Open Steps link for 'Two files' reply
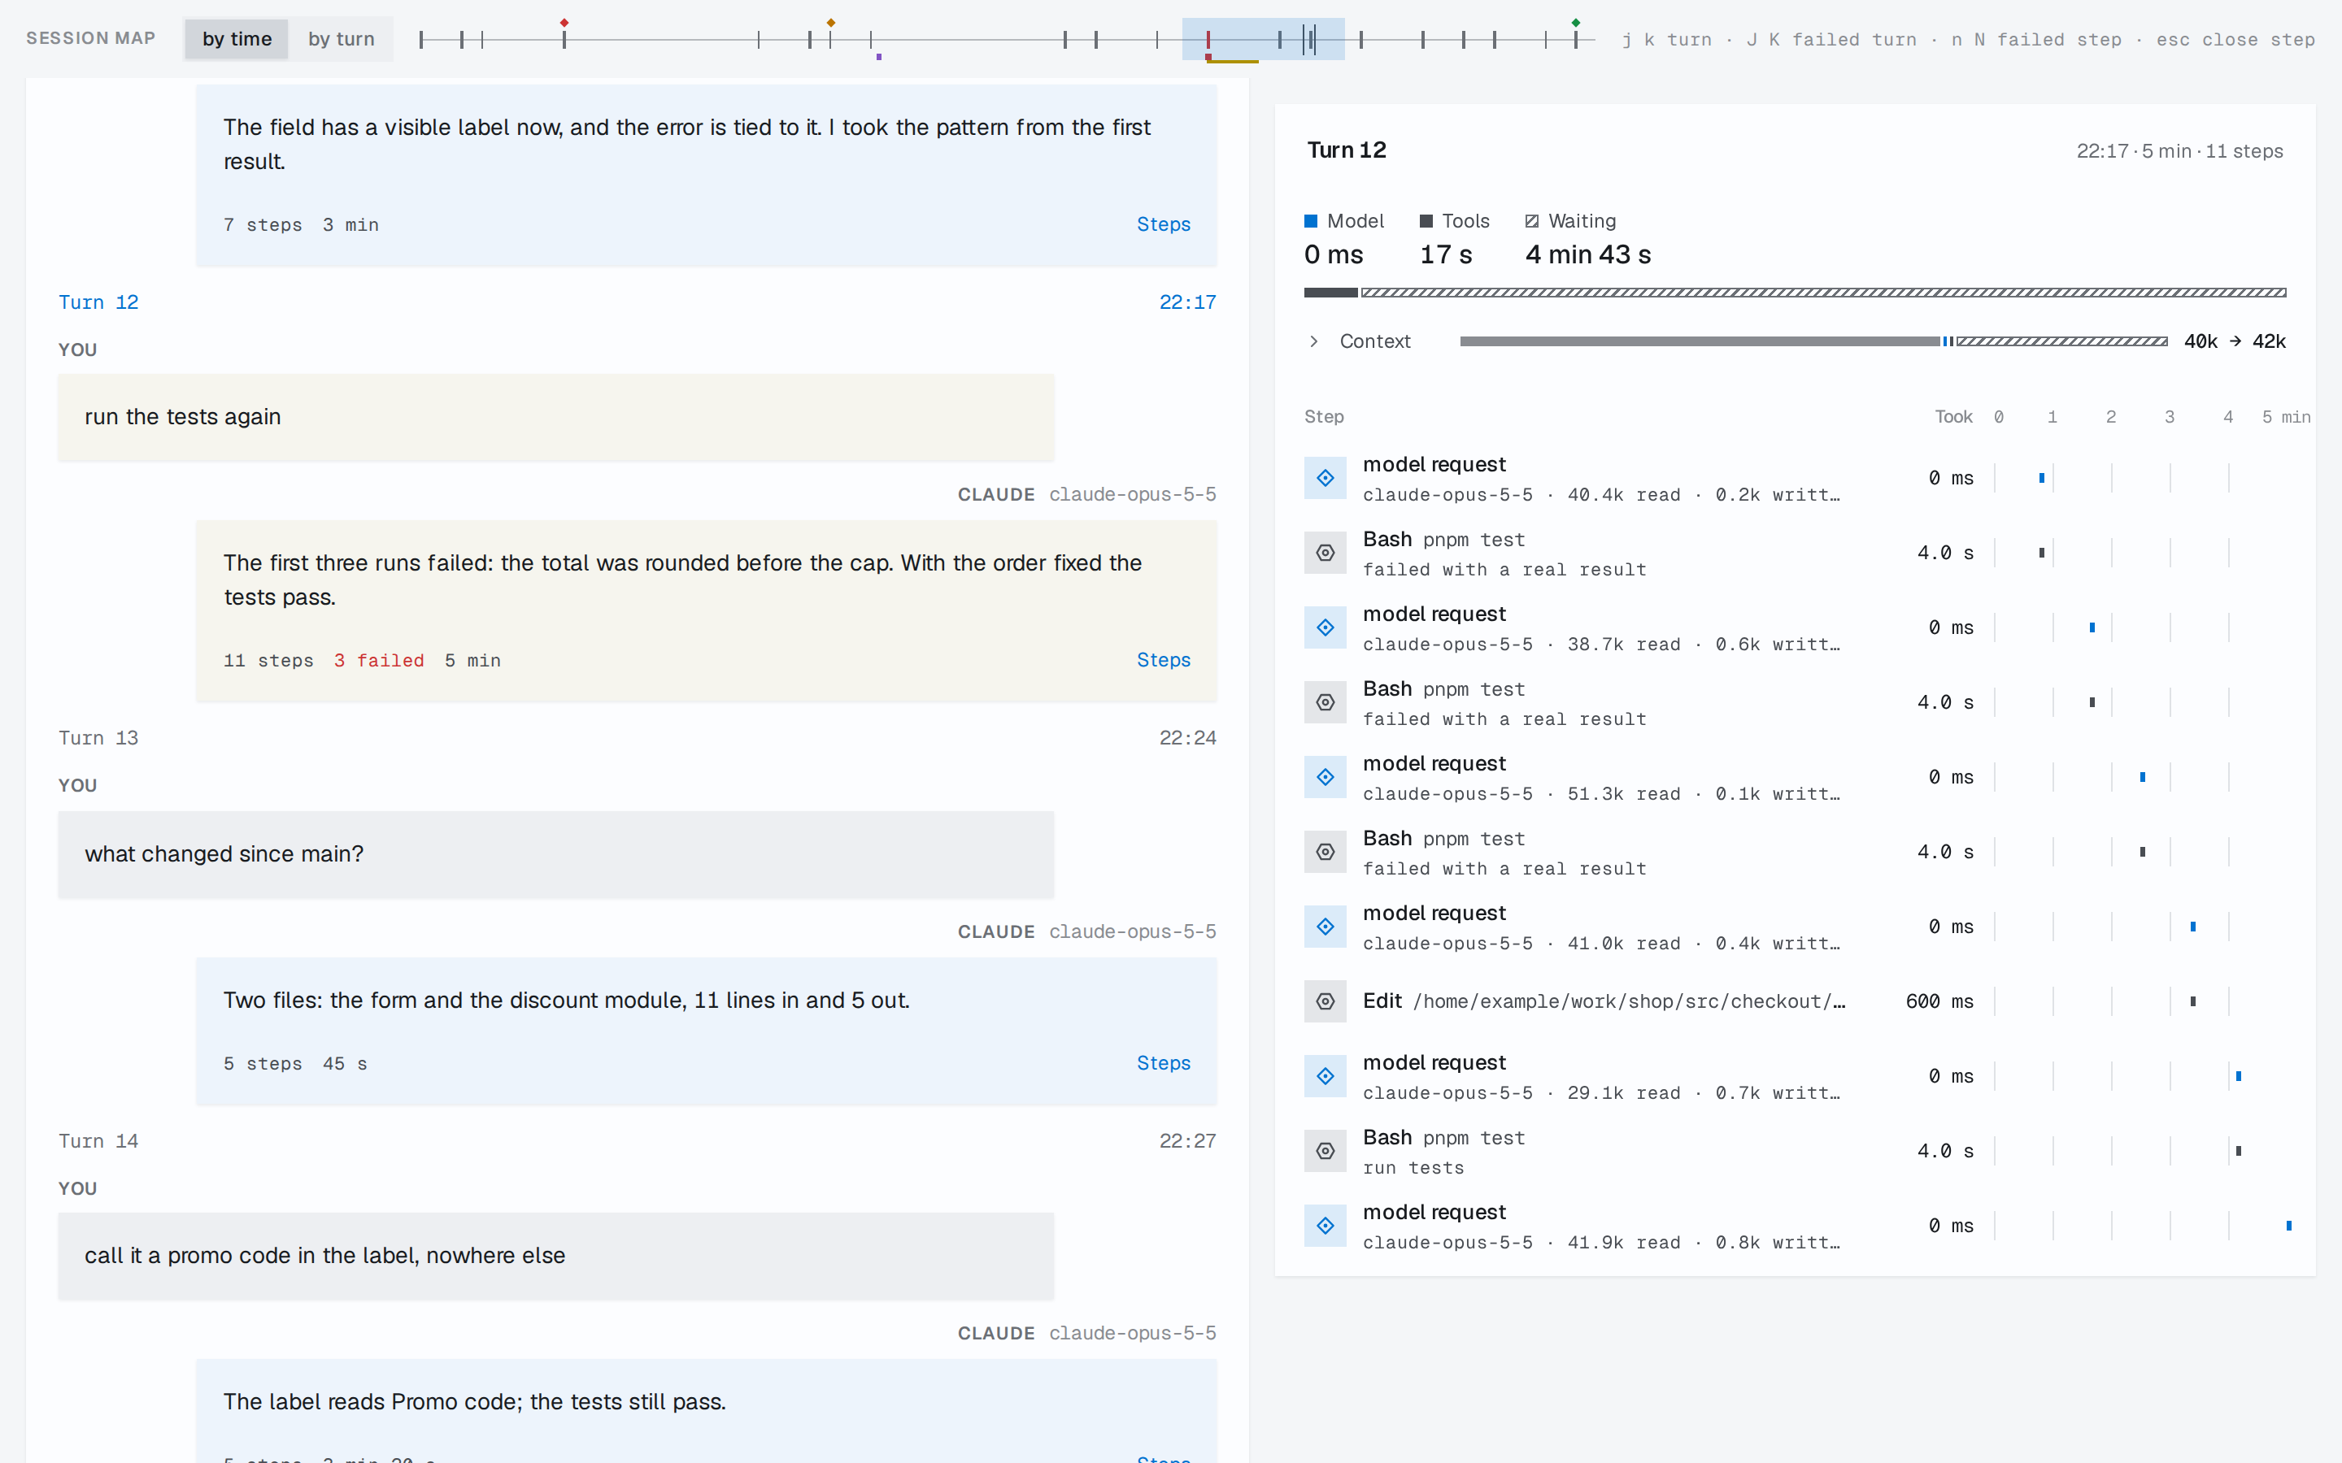 pyautogui.click(x=1163, y=1063)
